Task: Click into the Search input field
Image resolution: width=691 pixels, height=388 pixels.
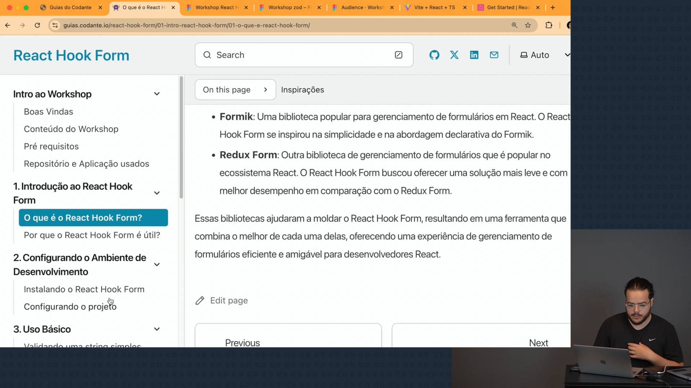Action: 299,55
